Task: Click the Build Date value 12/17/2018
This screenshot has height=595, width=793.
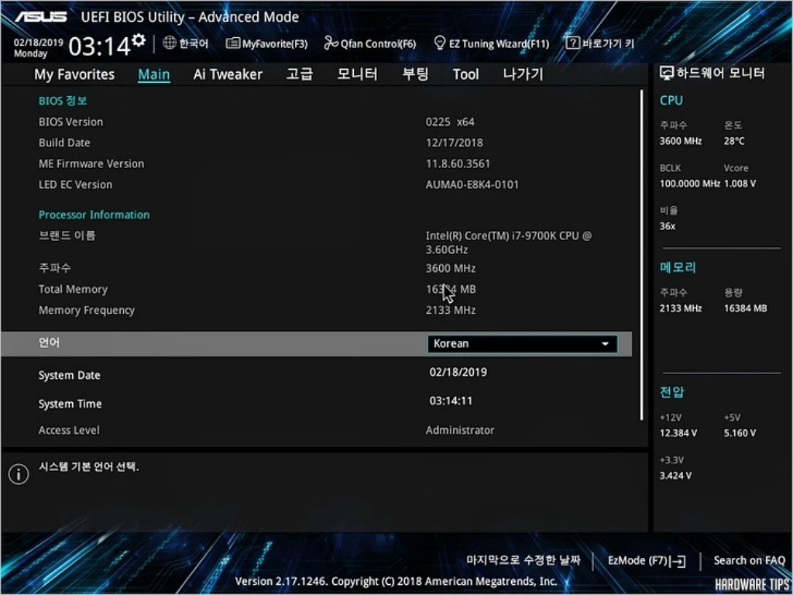Action: tap(454, 143)
